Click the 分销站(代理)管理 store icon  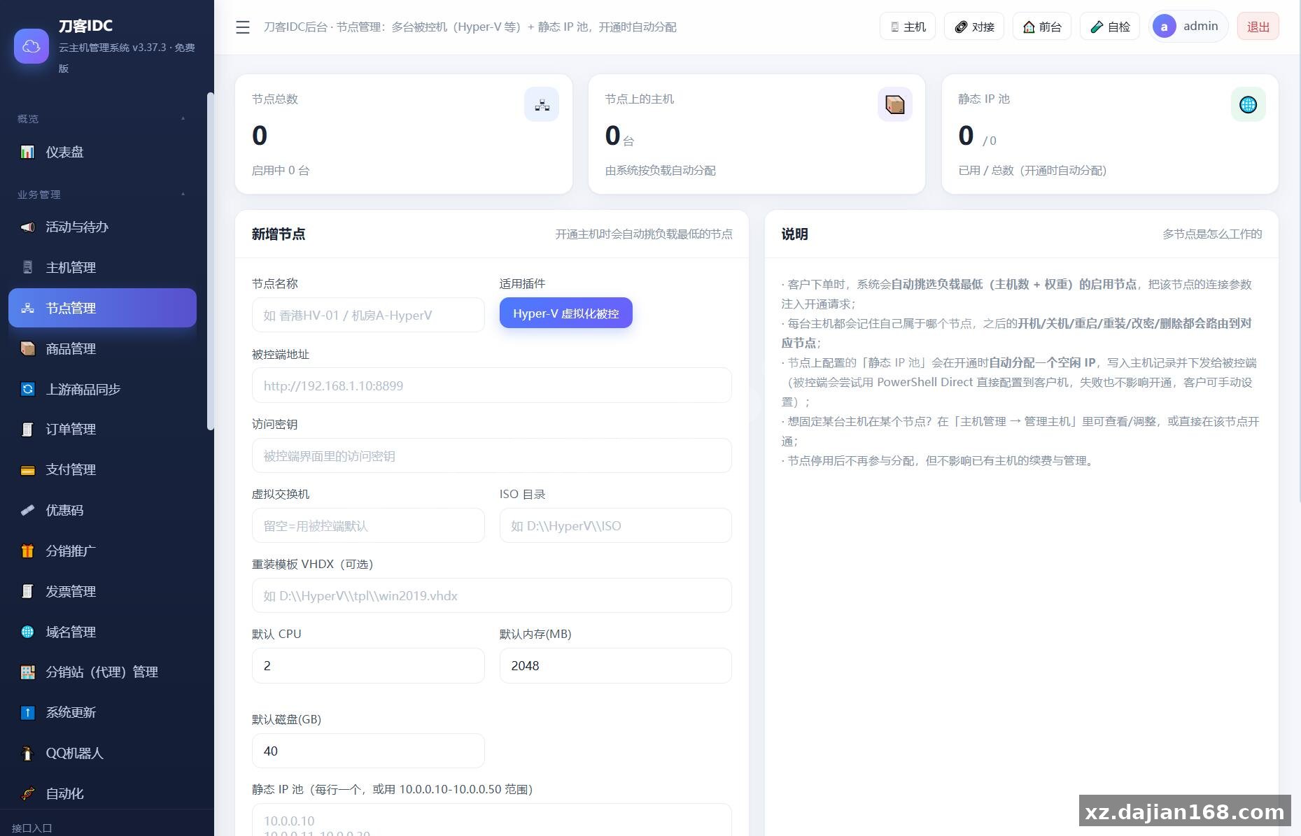coord(27,672)
